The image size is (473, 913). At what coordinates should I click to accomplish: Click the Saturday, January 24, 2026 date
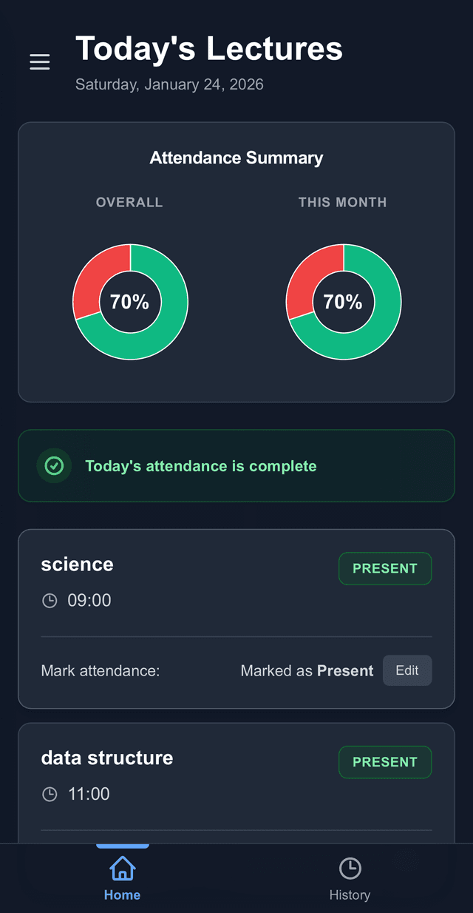[x=169, y=84]
